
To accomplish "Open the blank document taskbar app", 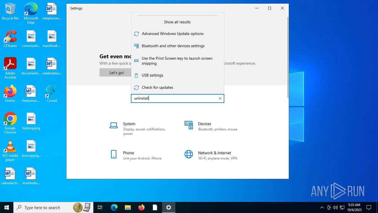I will click(x=155, y=207).
